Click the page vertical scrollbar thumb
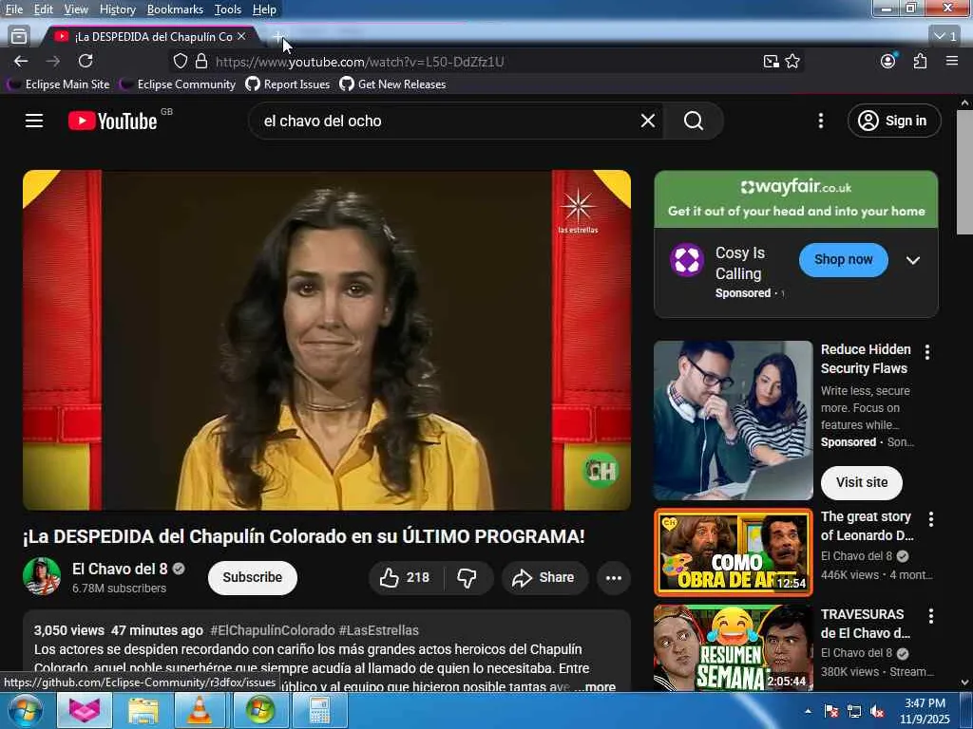This screenshot has width=973, height=729. pos(964,173)
